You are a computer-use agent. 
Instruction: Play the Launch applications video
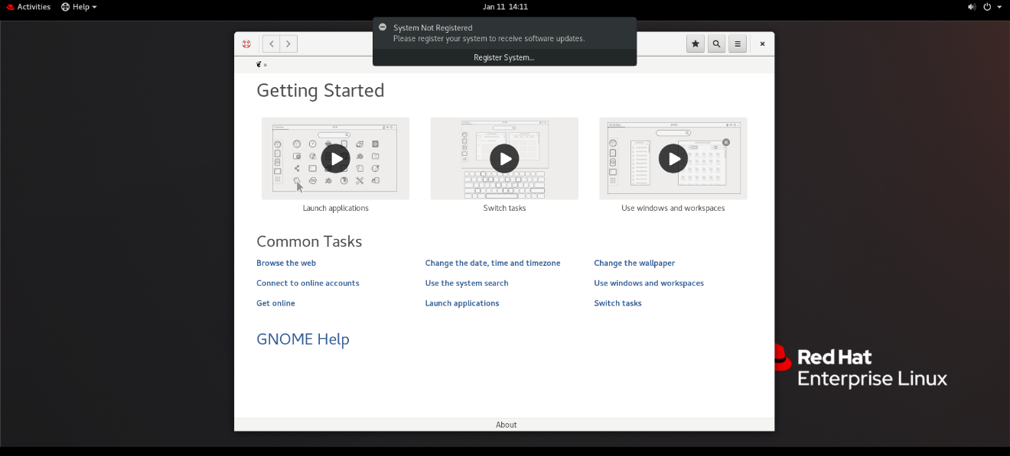click(x=335, y=158)
